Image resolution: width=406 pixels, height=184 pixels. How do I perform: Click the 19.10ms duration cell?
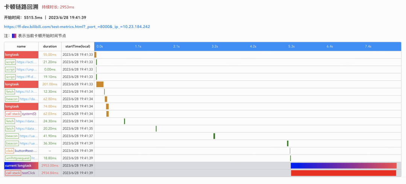click(x=50, y=77)
